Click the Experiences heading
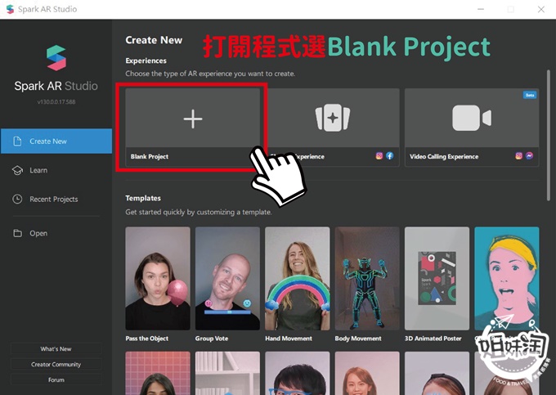This screenshot has width=556, height=395. point(146,61)
